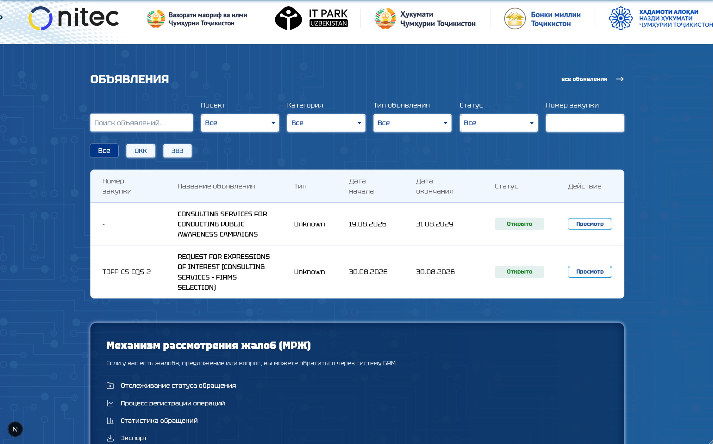This screenshot has height=444, width=713.
Task: Click the IT Park Uzbekistan logo
Action: coord(311,18)
